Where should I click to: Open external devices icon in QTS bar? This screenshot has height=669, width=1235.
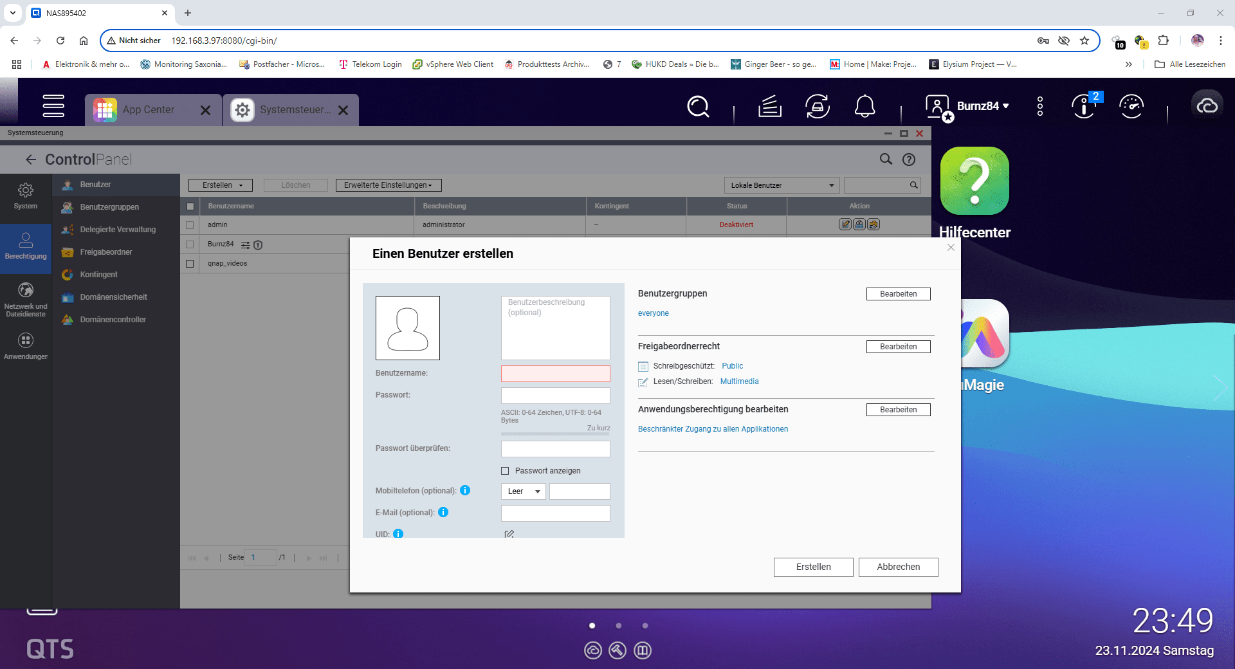[x=818, y=106]
